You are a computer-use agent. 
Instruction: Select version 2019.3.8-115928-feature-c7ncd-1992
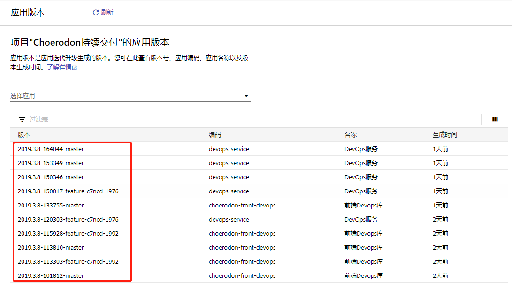68,233
